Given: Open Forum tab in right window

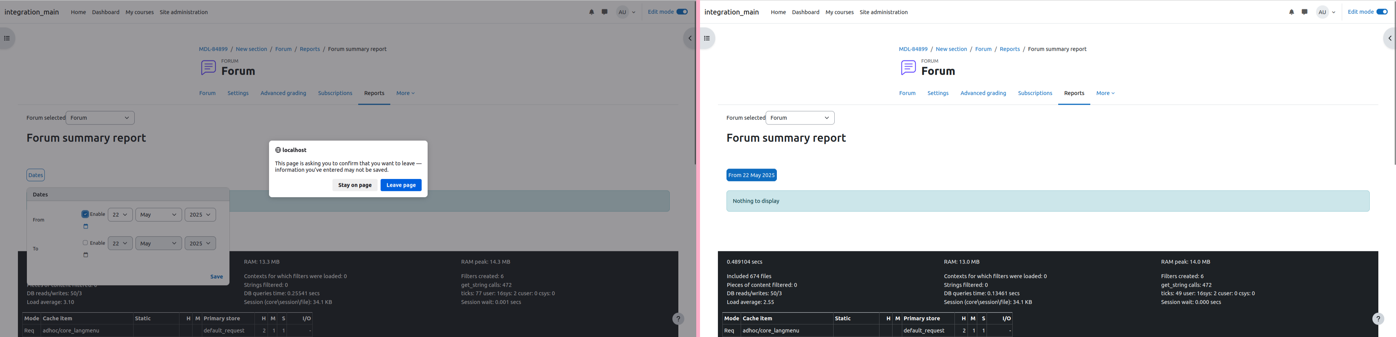Looking at the screenshot, I should [907, 94].
